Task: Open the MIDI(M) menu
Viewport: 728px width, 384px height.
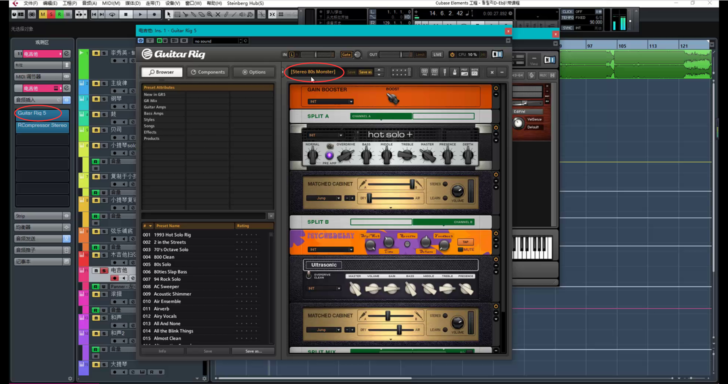Action: coord(111,3)
